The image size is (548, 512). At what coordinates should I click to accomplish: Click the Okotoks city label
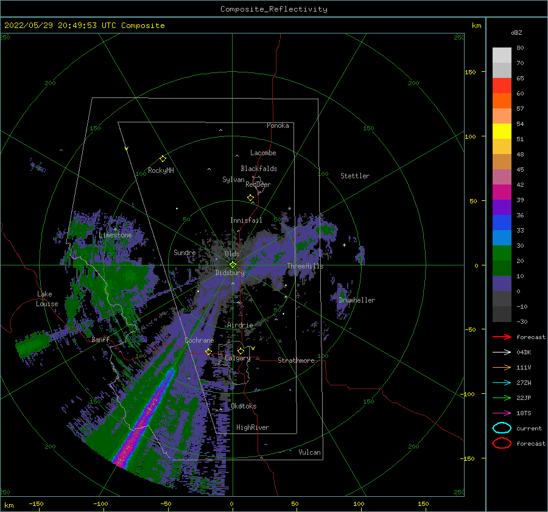point(244,406)
